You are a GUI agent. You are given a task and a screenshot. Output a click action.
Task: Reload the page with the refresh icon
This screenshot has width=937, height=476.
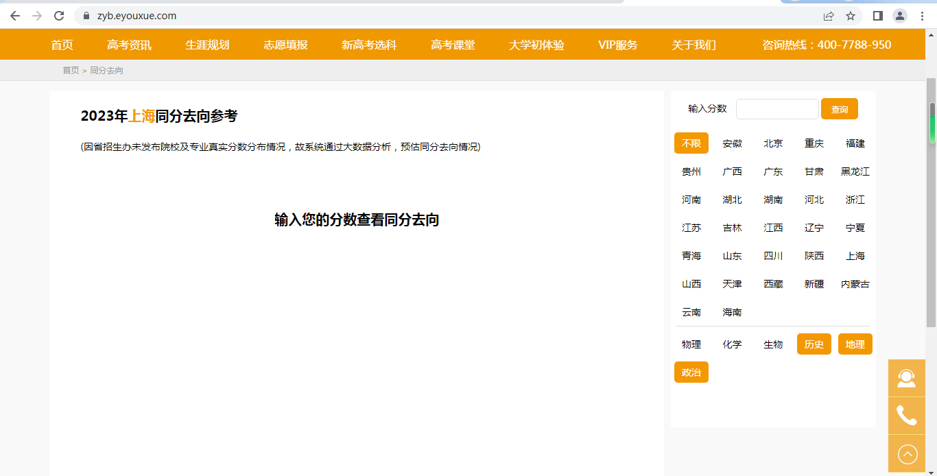59,16
